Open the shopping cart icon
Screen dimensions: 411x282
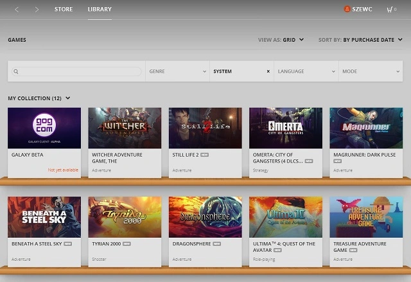pos(390,10)
